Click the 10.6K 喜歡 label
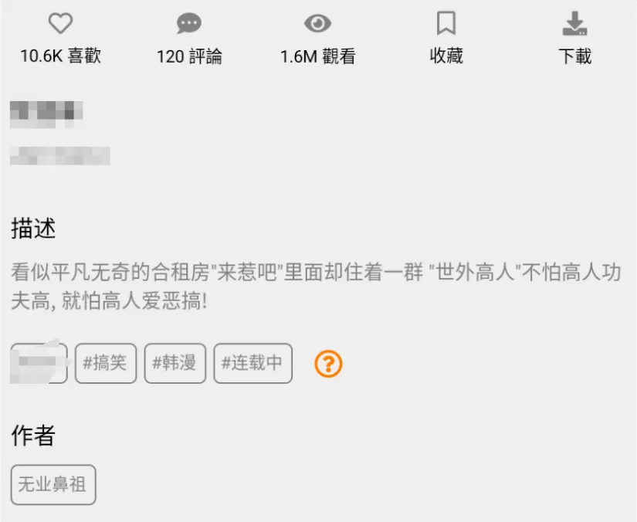The width and height of the screenshot is (637, 522). click(60, 56)
